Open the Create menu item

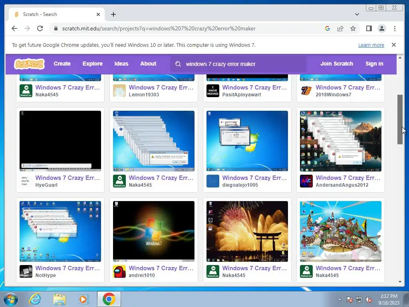tap(62, 64)
